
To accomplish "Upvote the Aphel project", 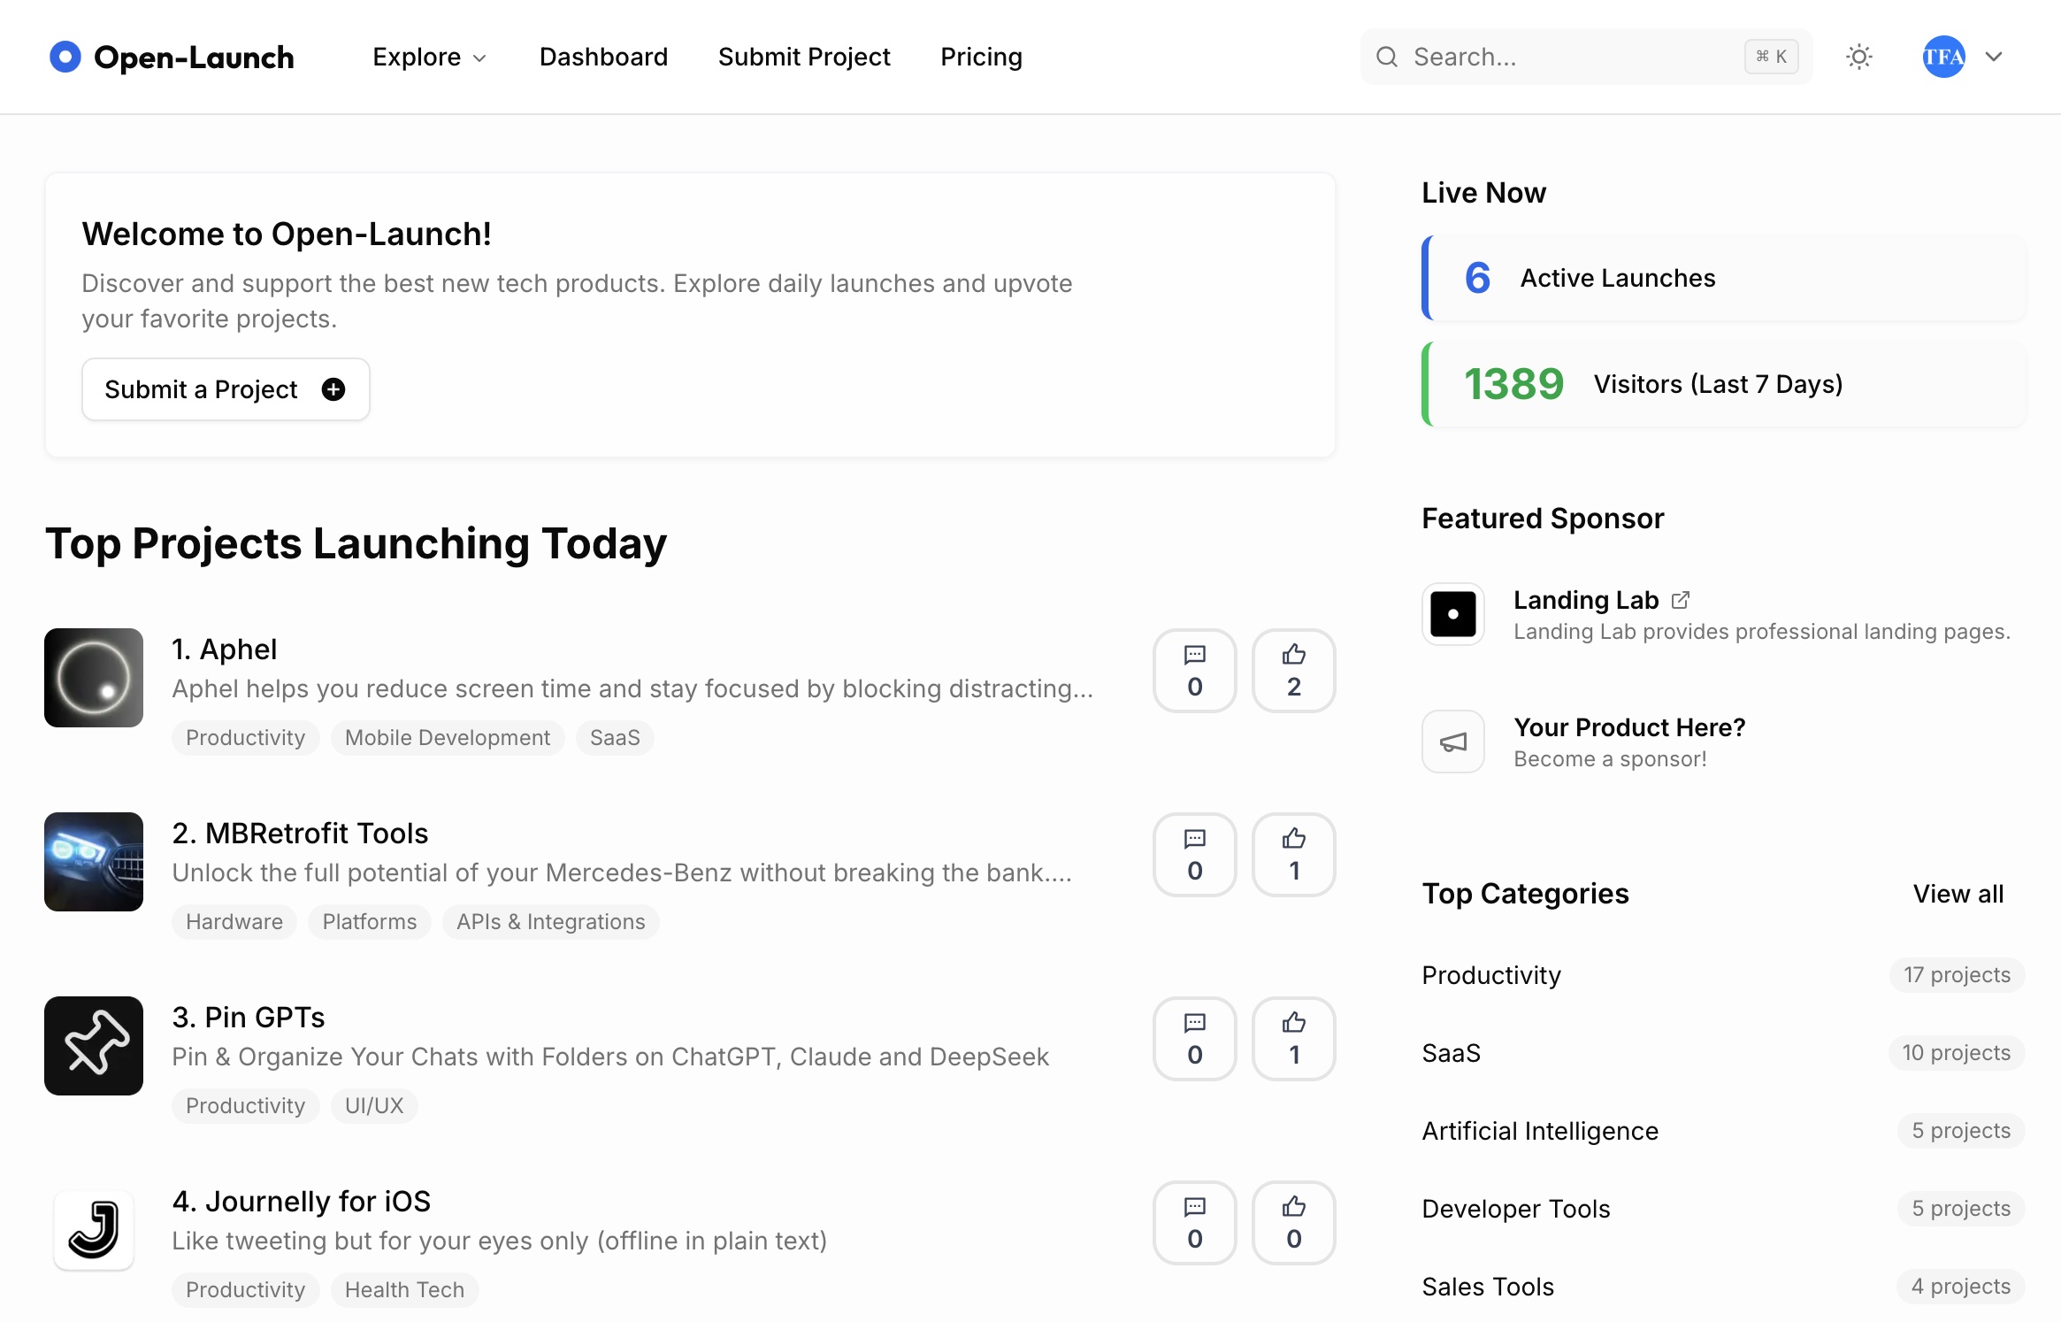I will (1293, 671).
